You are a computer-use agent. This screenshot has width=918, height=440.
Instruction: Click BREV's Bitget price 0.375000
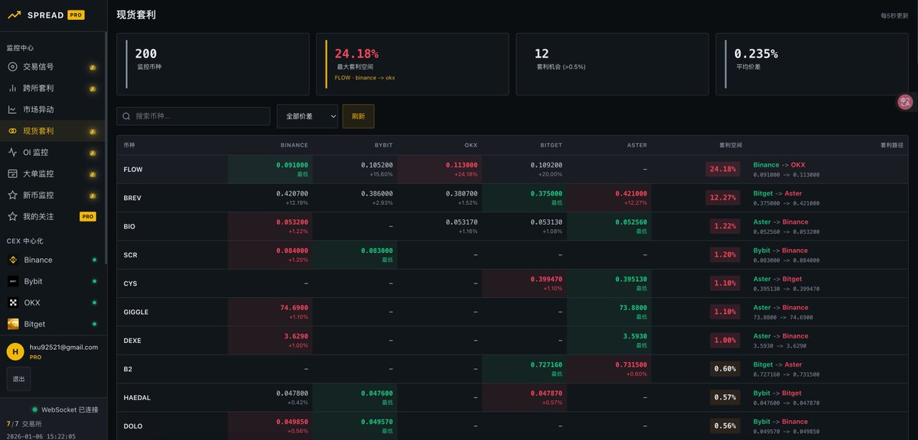(546, 193)
